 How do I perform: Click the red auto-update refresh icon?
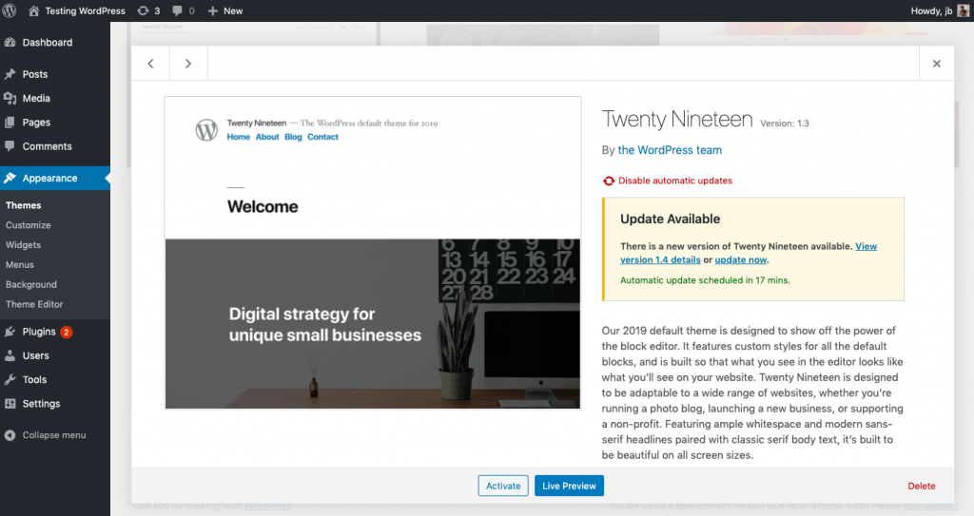click(x=609, y=181)
